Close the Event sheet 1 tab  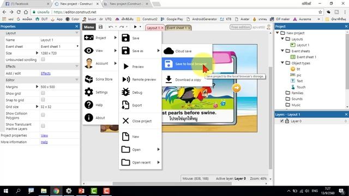pyautogui.click(x=189, y=28)
